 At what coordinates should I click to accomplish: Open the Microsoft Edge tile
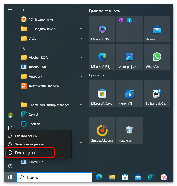[102, 57]
